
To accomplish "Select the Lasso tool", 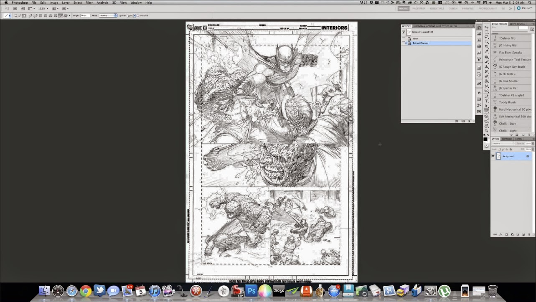I will point(487,37).
